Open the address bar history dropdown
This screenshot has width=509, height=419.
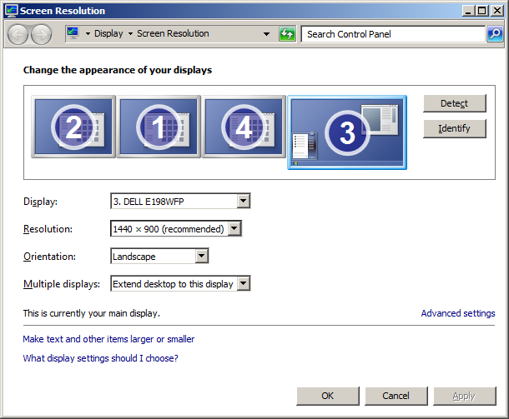tap(266, 34)
